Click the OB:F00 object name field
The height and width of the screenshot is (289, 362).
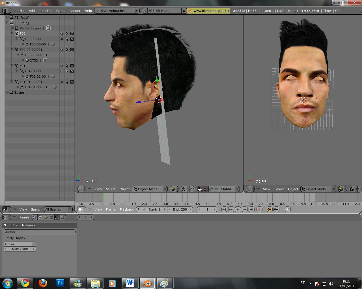click(39, 232)
